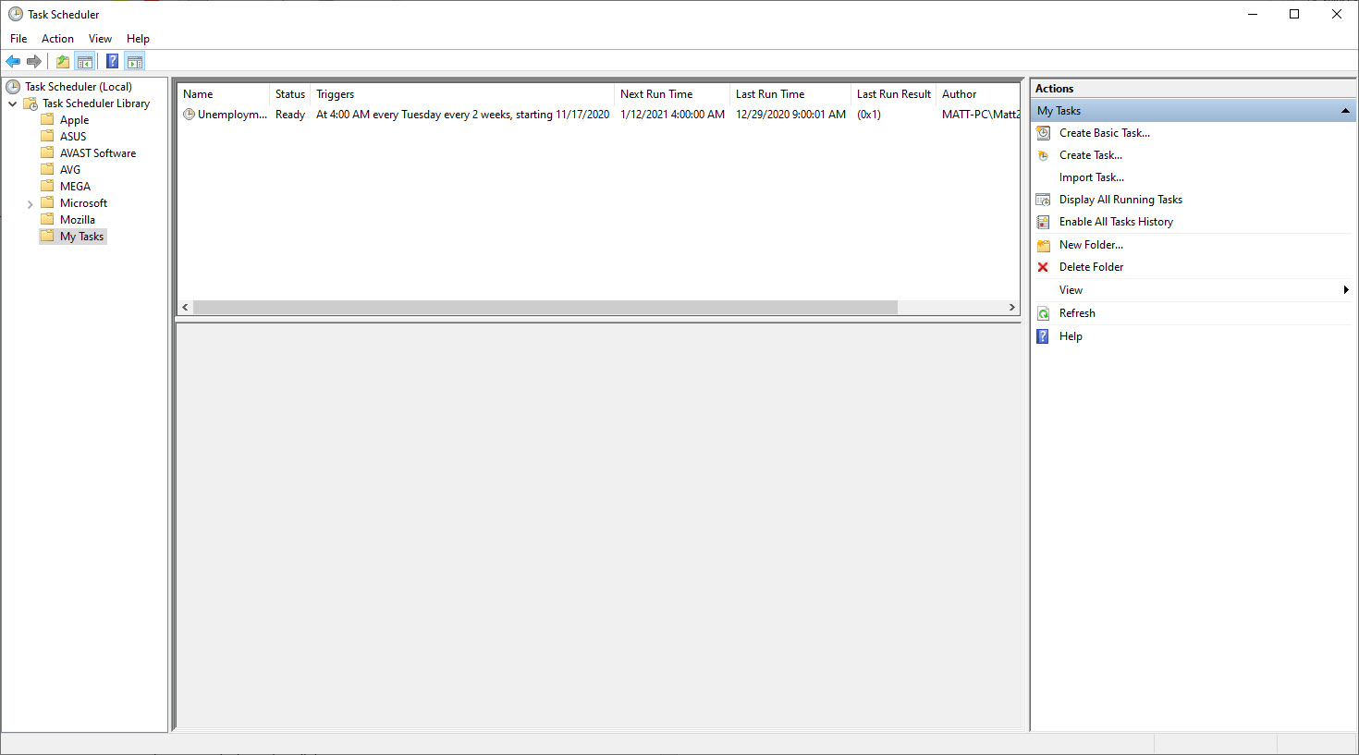The height and width of the screenshot is (755, 1359).
Task: Click the MATT-PC\Matt author cell
Action: point(980,115)
